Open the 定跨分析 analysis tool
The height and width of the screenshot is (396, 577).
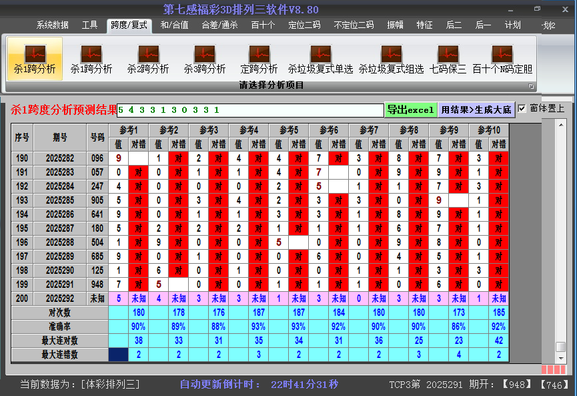pos(259,59)
